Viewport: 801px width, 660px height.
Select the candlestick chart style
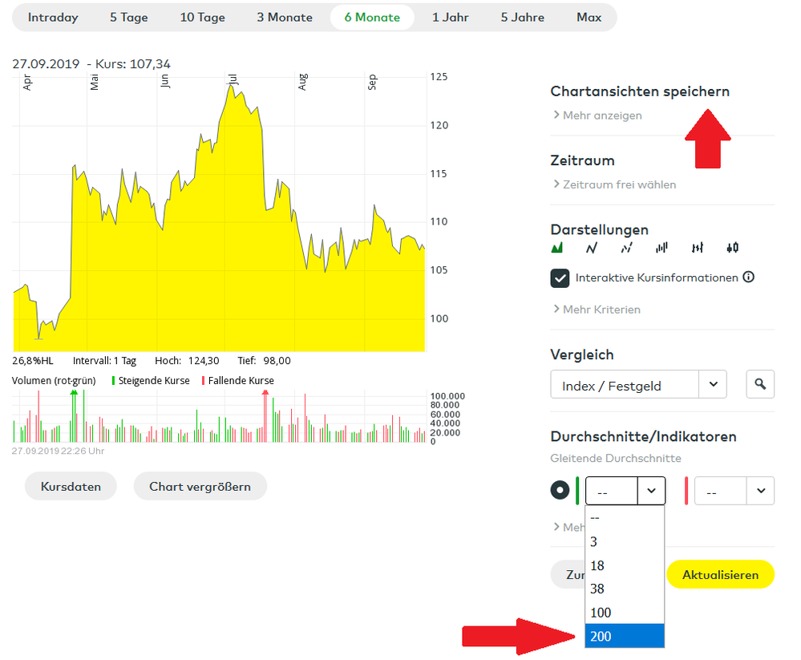[x=733, y=248]
